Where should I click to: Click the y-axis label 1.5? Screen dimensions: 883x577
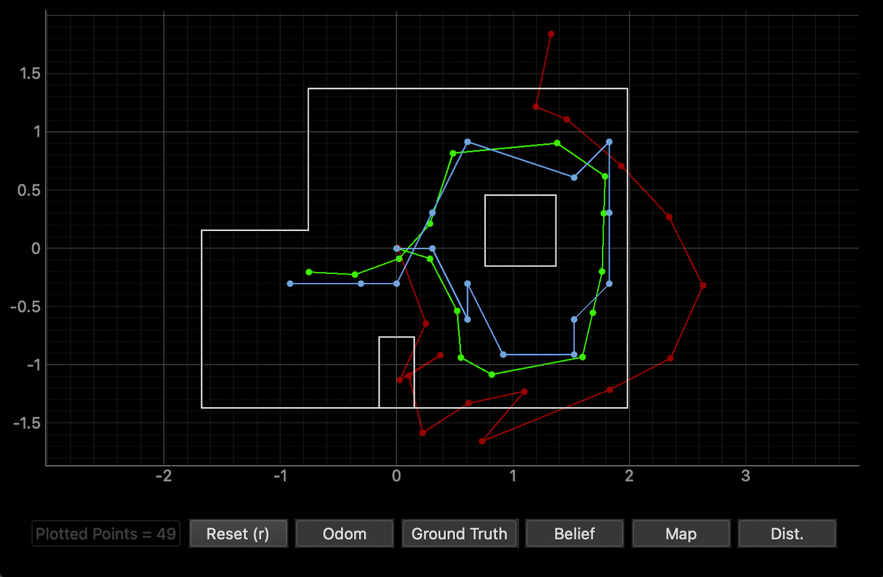tap(30, 74)
